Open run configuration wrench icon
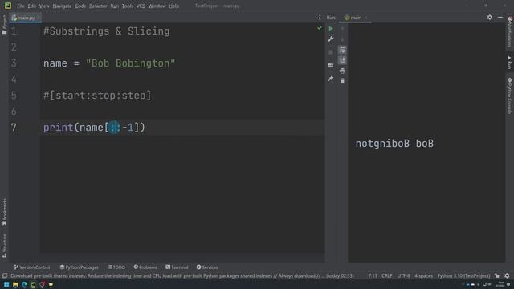 (x=331, y=39)
